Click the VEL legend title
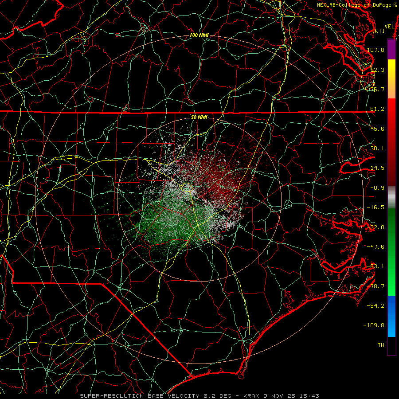The image size is (399, 399). pos(389,27)
